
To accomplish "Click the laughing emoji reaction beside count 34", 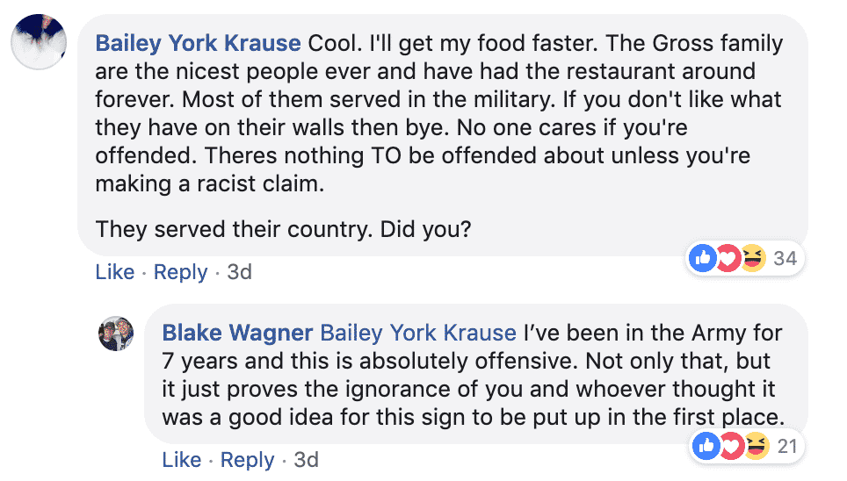I will coord(752,257).
